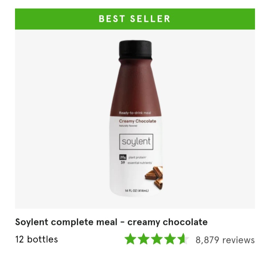Viewport: 270px width, 258px height.
Task: Click the 14 FL OZ volume text
Action: point(137,191)
